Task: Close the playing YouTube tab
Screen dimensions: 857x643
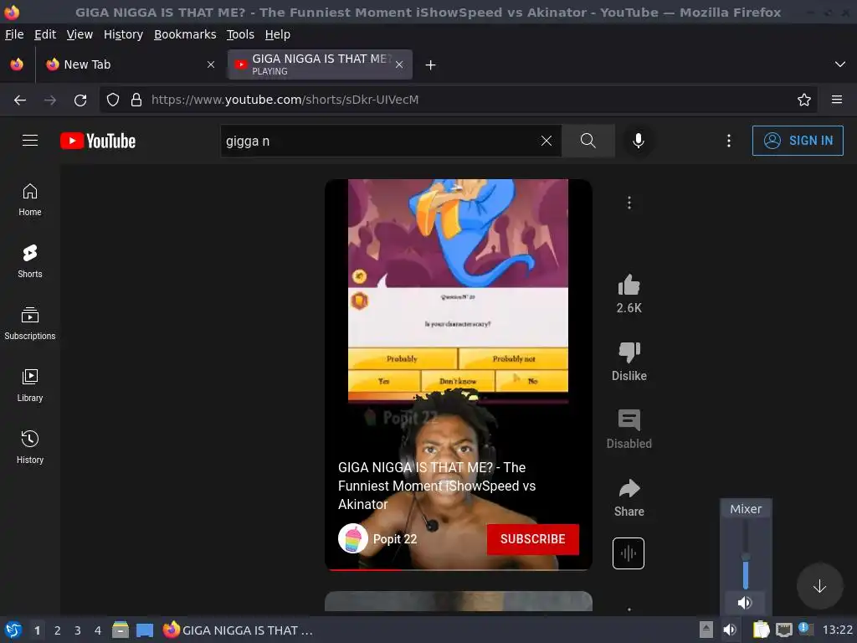Action: click(399, 64)
